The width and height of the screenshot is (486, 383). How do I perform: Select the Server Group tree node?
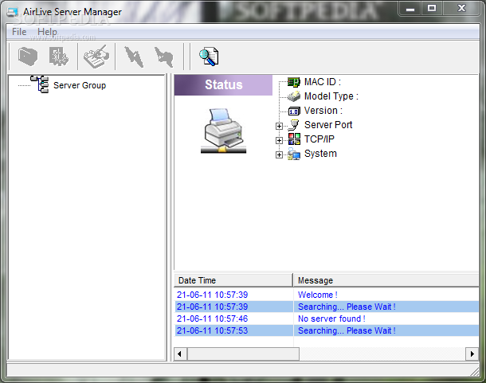80,85
